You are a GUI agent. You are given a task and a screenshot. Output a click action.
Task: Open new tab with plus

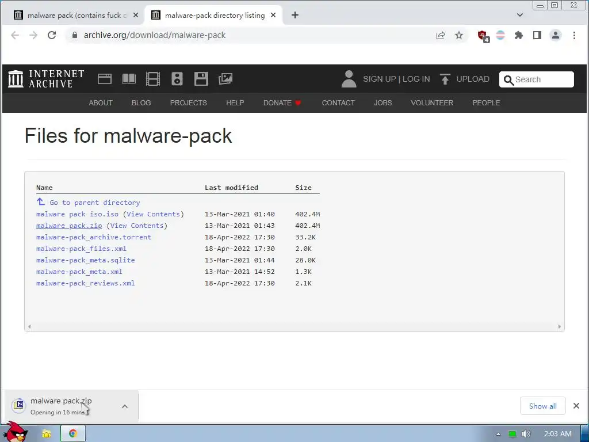(x=295, y=15)
